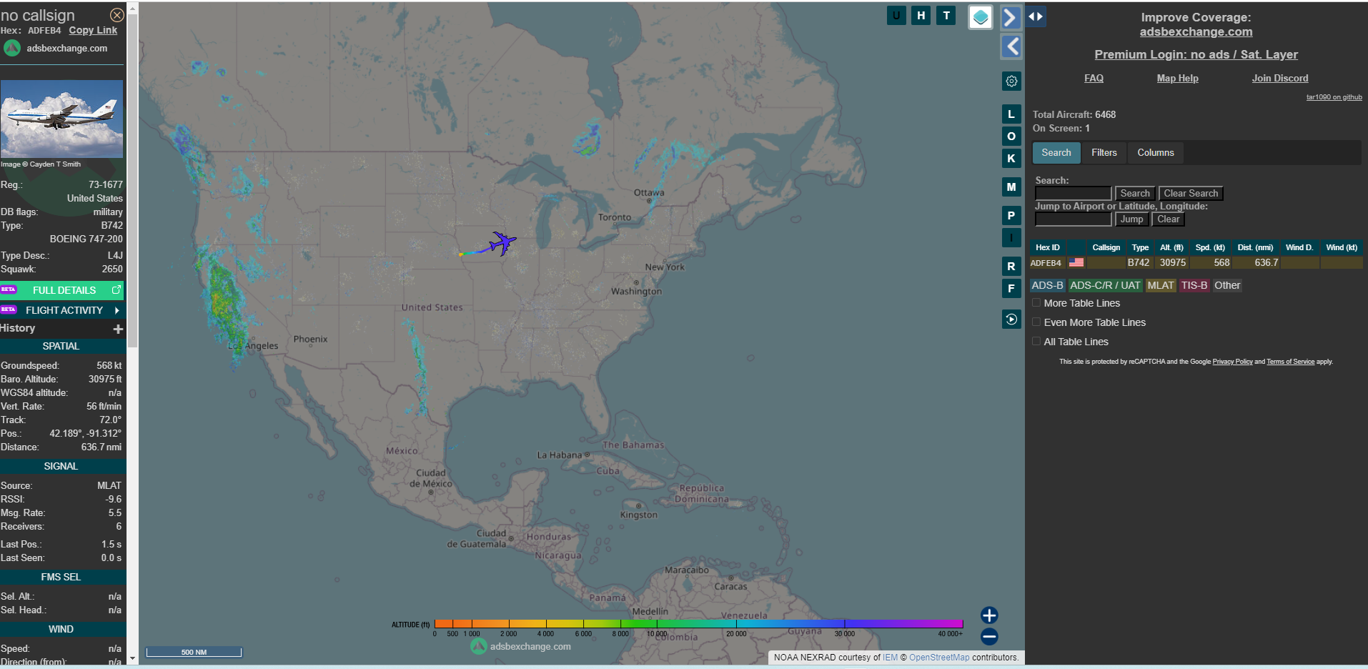Open the FAQ link
The image size is (1368, 669).
(x=1094, y=79)
